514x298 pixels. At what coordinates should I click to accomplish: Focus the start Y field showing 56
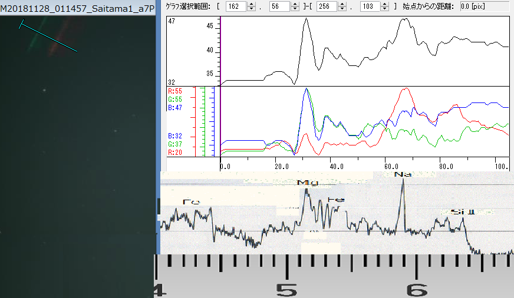[x=280, y=6]
